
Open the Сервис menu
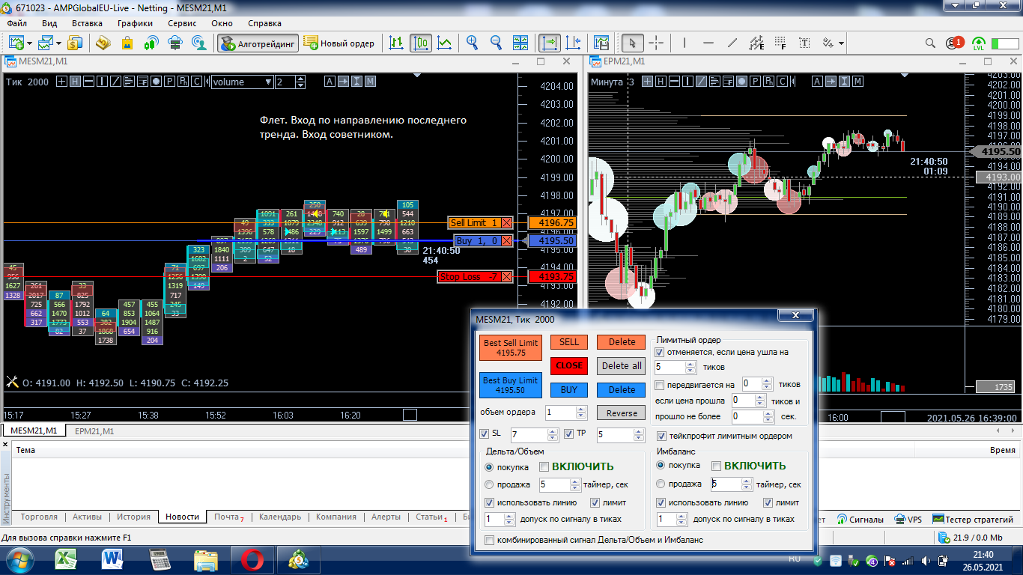[x=182, y=23]
